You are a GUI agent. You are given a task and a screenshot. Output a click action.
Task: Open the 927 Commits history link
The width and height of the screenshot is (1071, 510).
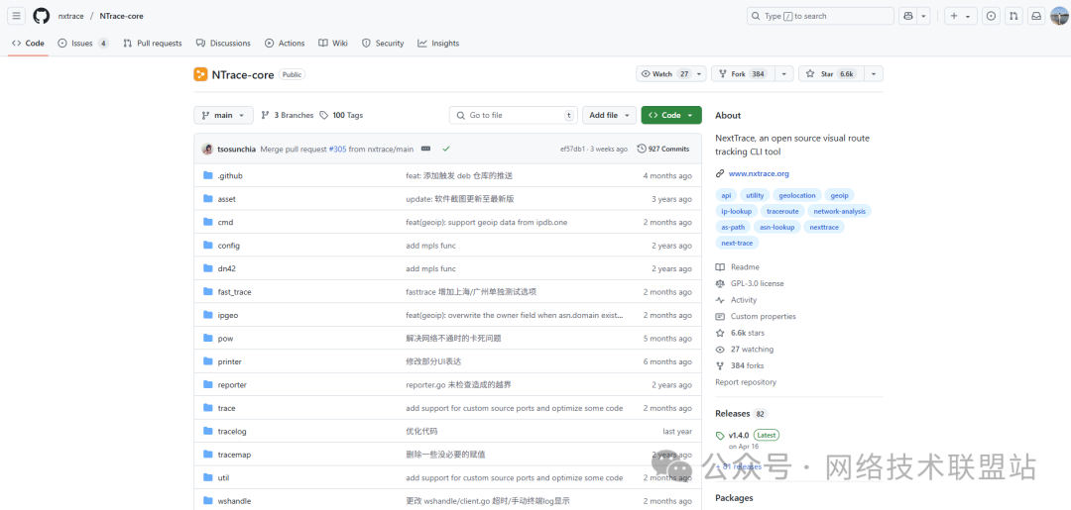663,149
